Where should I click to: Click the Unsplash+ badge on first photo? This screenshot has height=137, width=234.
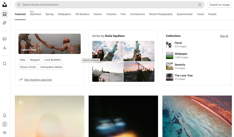click(x=21, y=102)
